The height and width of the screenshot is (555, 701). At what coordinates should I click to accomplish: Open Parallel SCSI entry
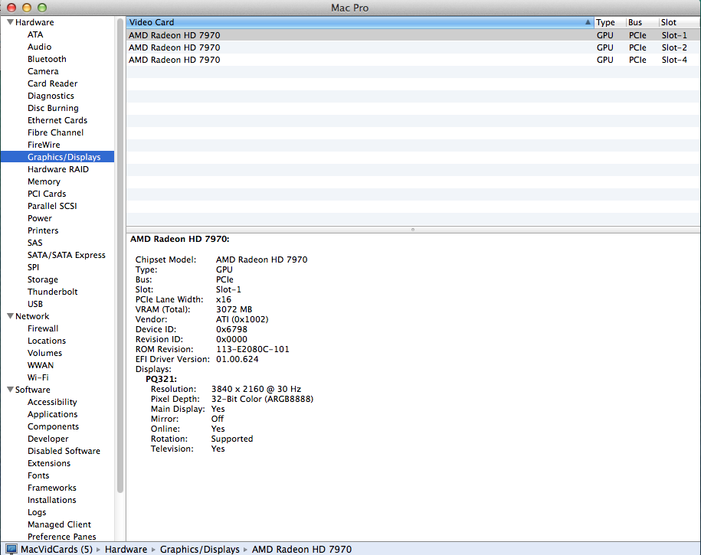point(52,206)
